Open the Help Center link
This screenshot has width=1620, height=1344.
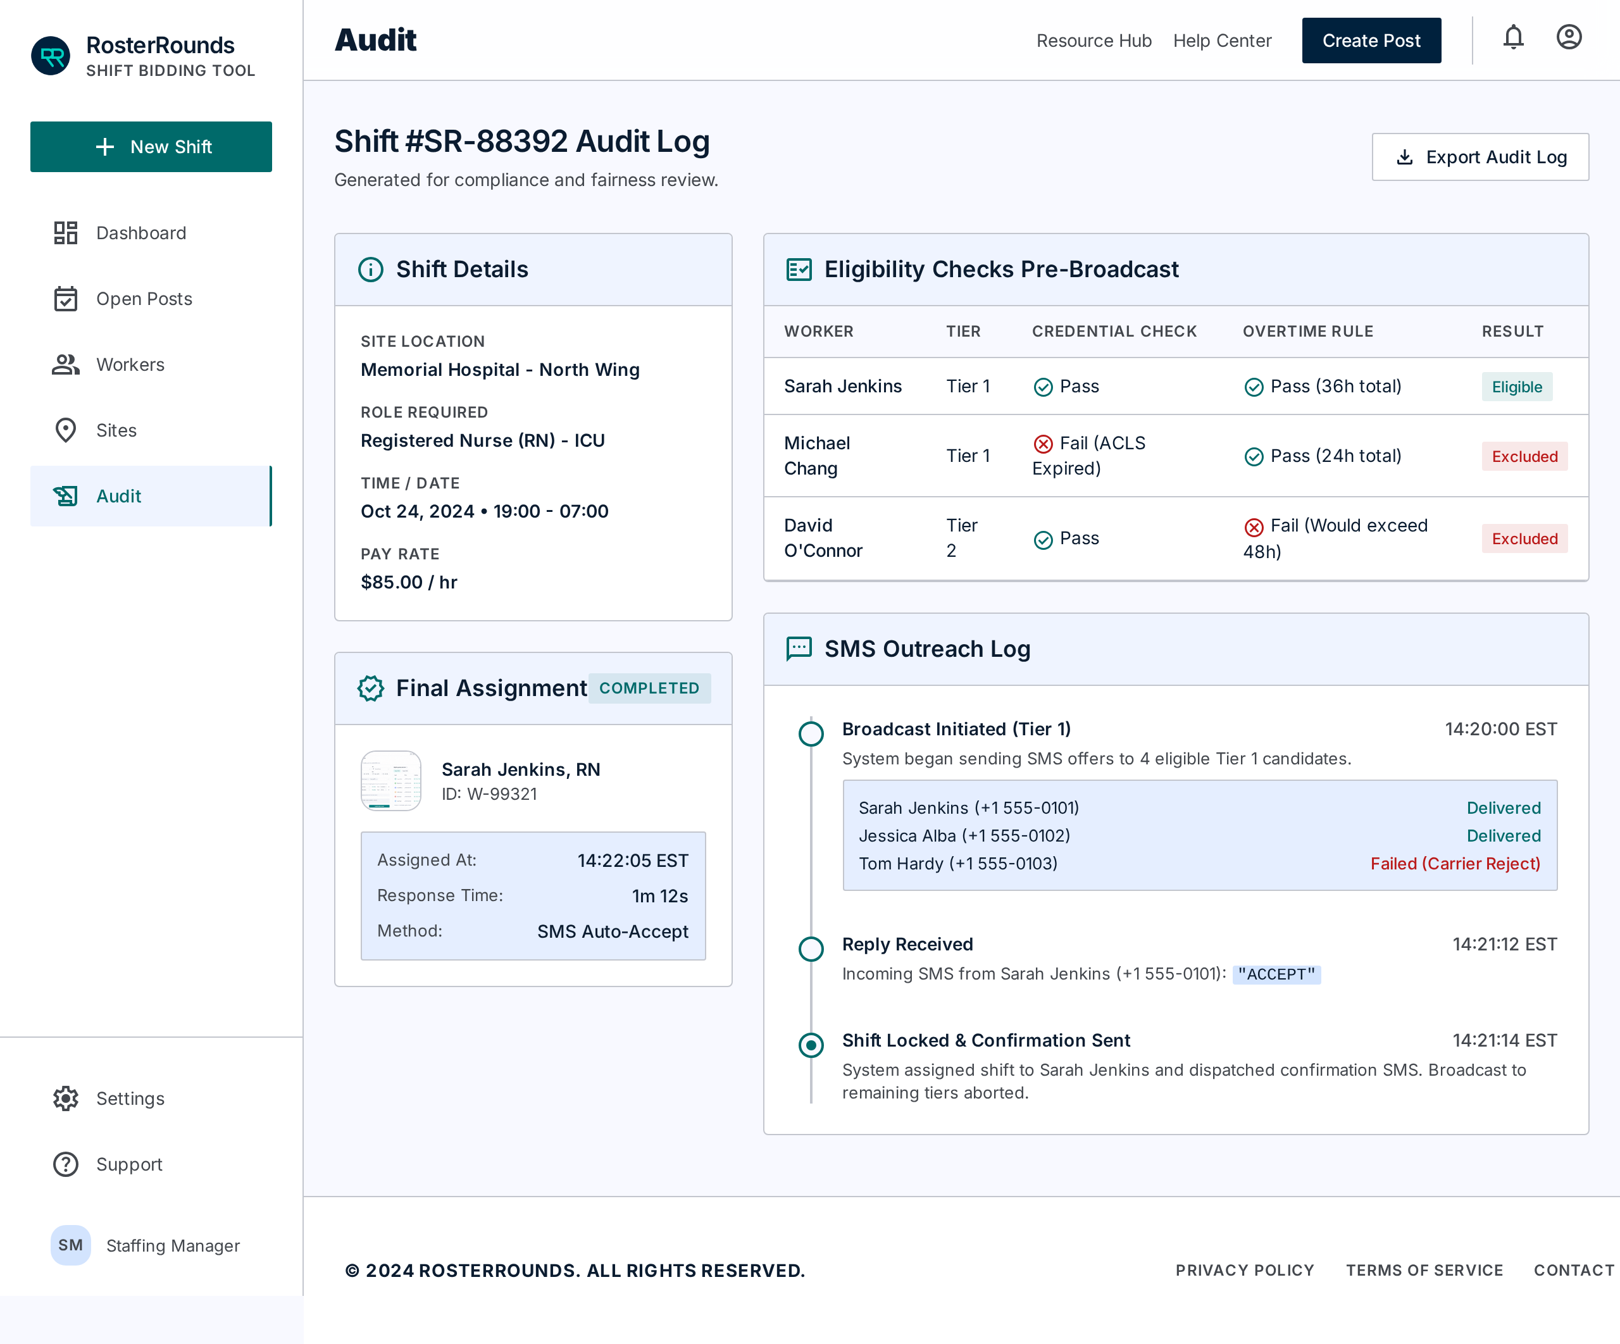coord(1222,41)
